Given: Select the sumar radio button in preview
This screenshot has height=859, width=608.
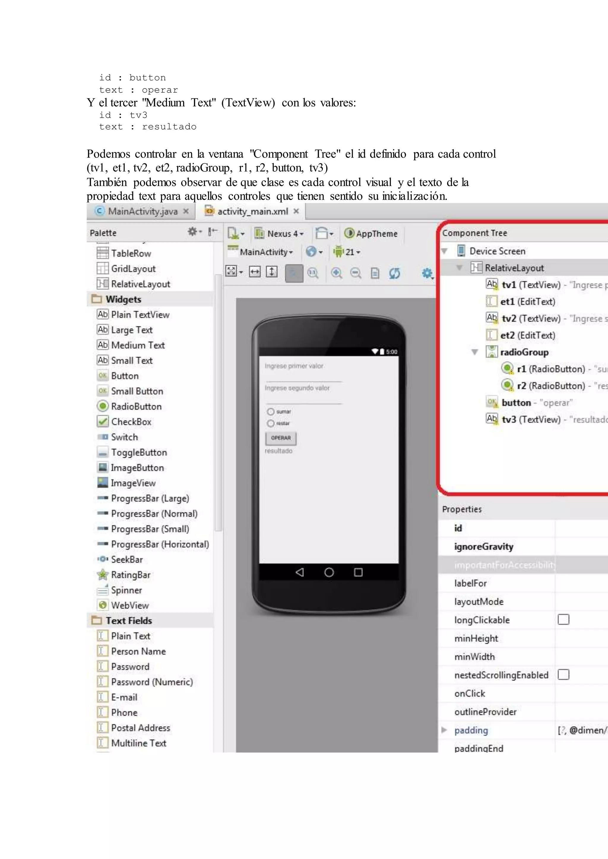Looking at the screenshot, I should 271,411.
